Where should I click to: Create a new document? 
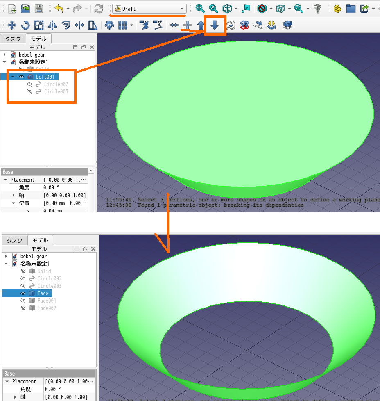[x=12, y=8]
